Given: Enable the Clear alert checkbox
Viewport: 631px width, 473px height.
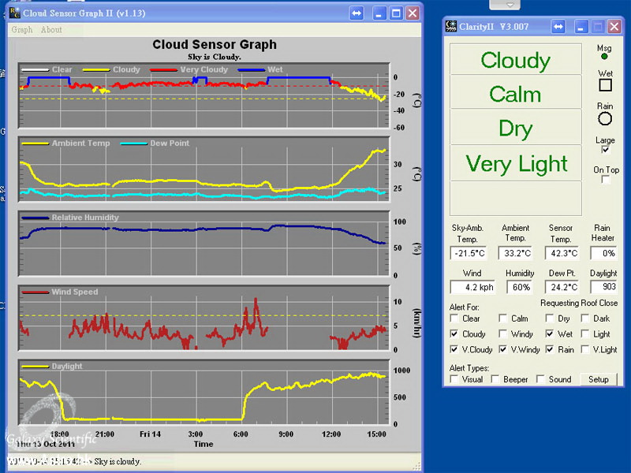Looking at the screenshot, I should tap(454, 318).
